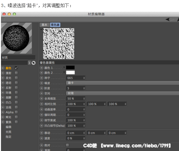
Task: Enable the 置换 channel checkbox
Action: pos(16,122)
